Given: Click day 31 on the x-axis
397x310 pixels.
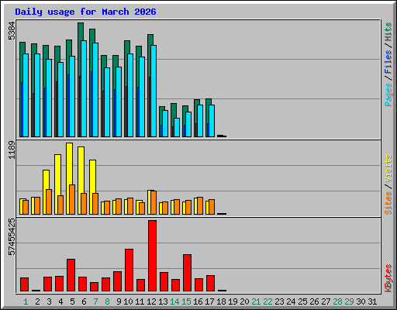Looking at the screenshot, I should [372, 301].
